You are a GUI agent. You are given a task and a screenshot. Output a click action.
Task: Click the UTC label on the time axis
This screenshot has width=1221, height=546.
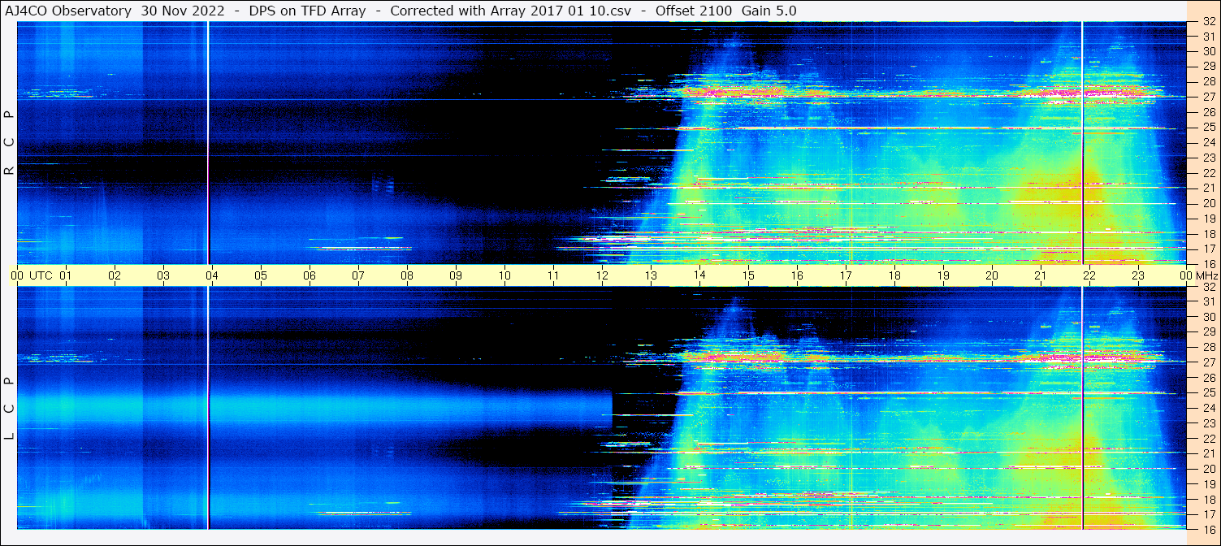(x=41, y=275)
